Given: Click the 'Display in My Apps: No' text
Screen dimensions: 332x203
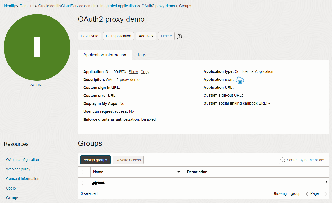Looking at the screenshot, I should (x=104, y=103).
